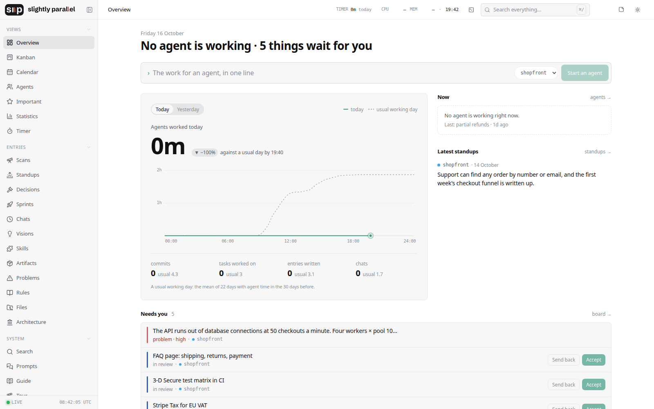Click the note page icon in top bar
The image size is (654, 409).
tap(621, 10)
